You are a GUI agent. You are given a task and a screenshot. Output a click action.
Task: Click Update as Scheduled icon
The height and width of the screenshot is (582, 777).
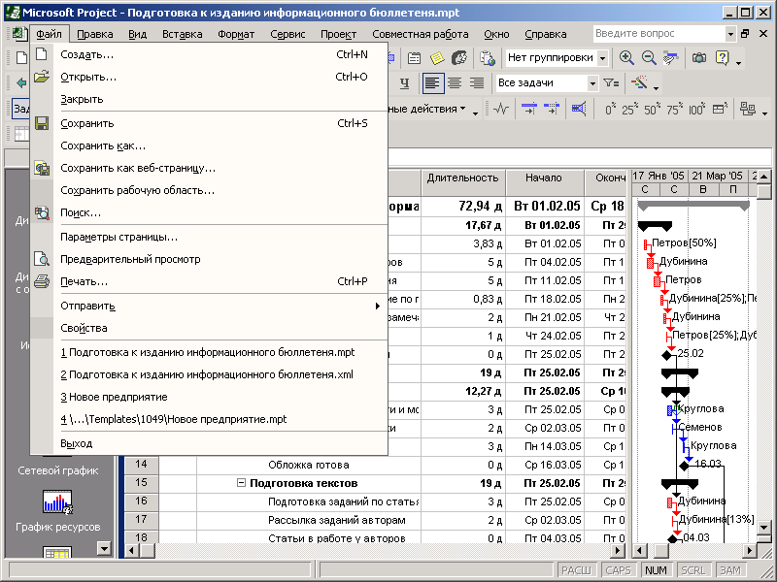[528, 109]
